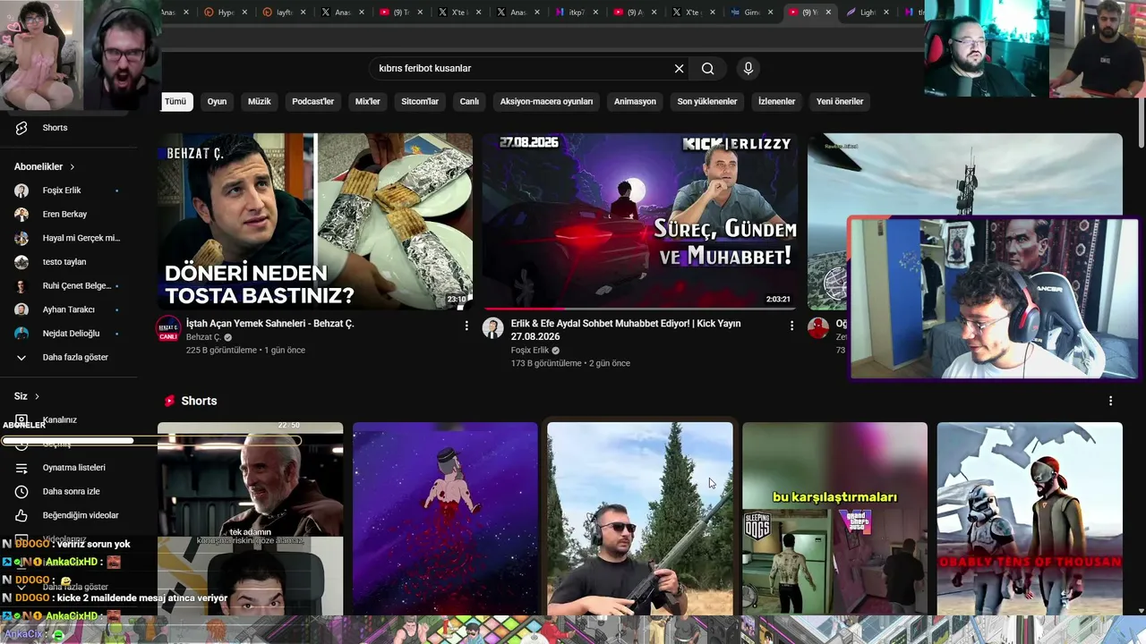The image size is (1146, 644).
Task: Open Nejdat Delioğlu channel avatar
Action: (21, 334)
